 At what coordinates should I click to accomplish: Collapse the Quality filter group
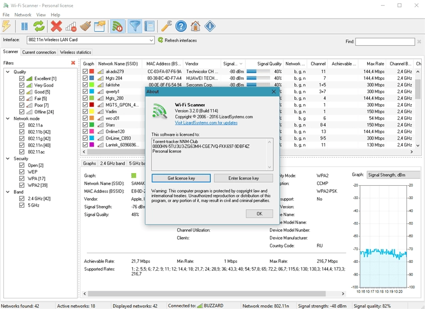click(8, 72)
